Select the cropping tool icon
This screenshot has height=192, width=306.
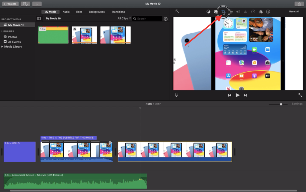click(223, 12)
